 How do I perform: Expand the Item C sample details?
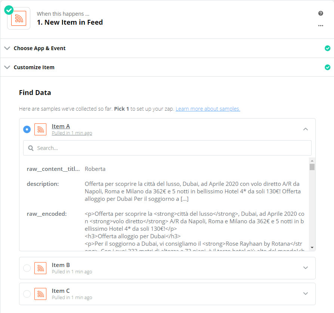306,294
